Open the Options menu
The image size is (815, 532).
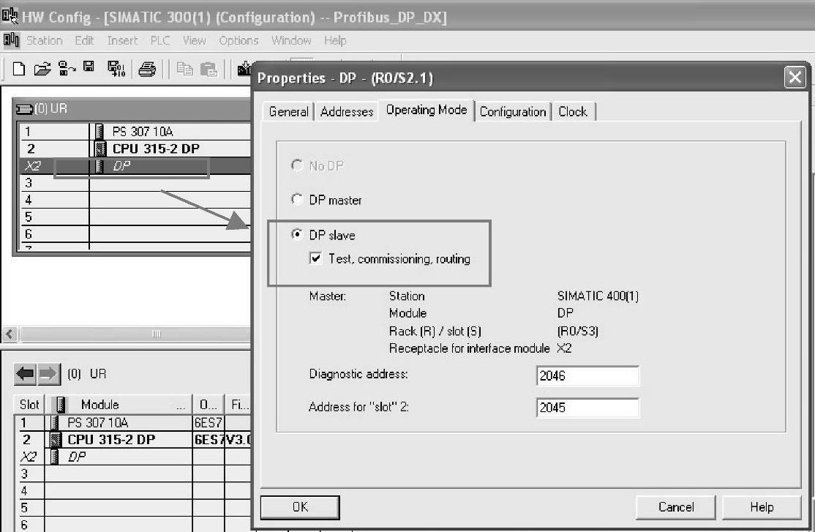tap(239, 40)
